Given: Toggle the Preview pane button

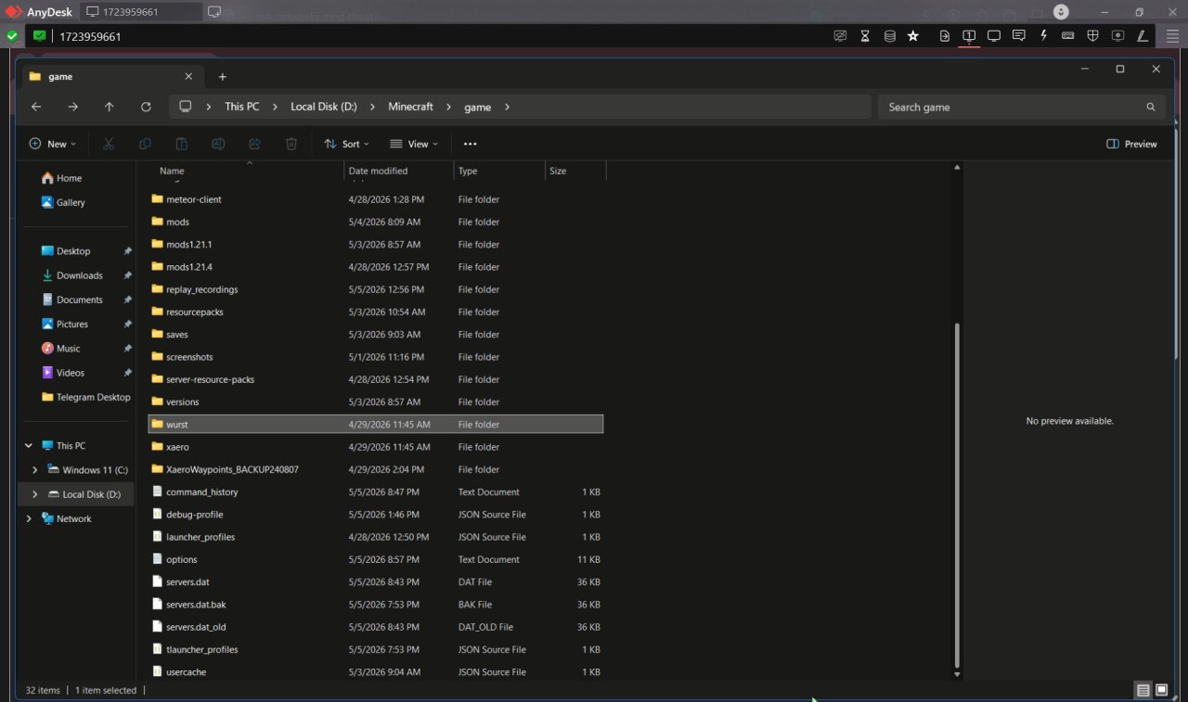Looking at the screenshot, I should click(x=1131, y=144).
